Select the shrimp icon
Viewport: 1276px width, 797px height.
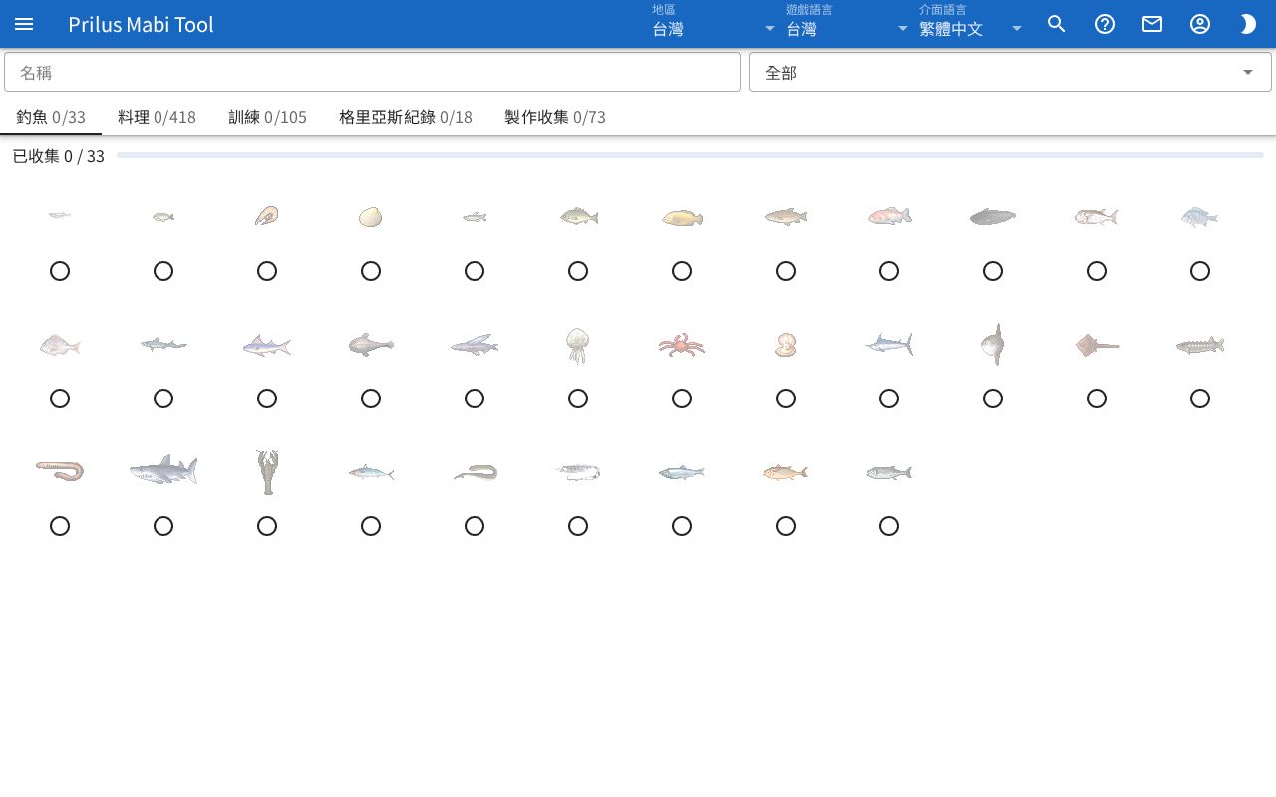267,215
